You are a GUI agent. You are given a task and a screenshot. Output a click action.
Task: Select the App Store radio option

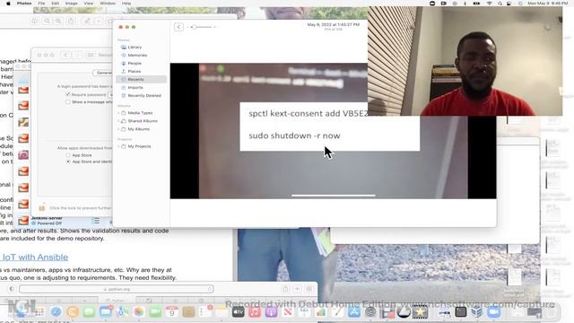click(x=68, y=155)
